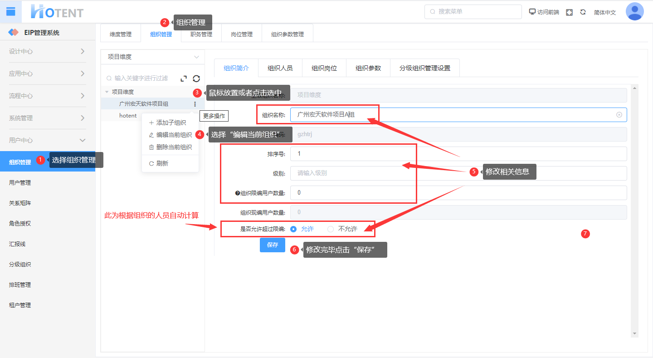Select 组织管理 in the sidebar

click(48, 162)
